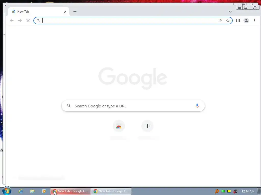The image size is (261, 195).
Task: Bookmark this tab with the star icon
Action: pos(228,21)
